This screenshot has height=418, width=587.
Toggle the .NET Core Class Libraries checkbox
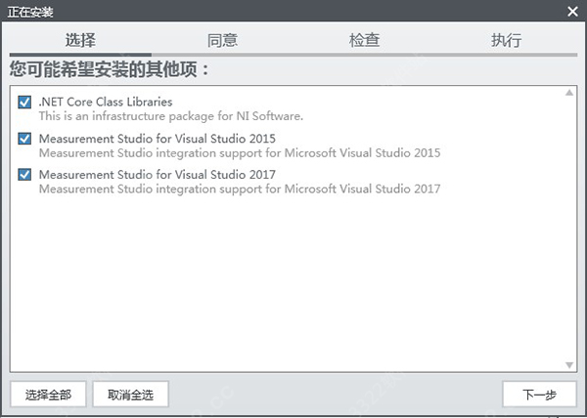[24, 102]
